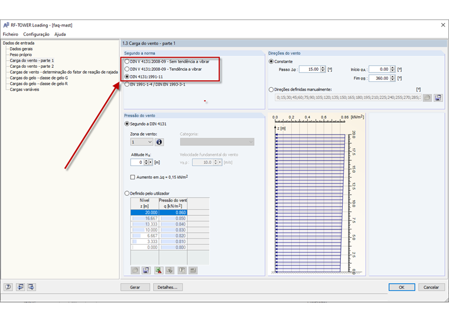449x322 pixels.
Task: Click the last table tool icon under grid
Action: (x=193, y=270)
